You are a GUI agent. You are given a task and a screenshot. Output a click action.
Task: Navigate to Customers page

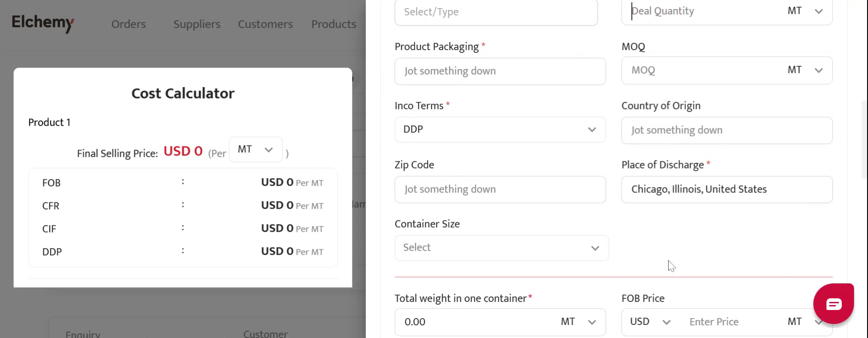pyautogui.click(x=265, y=24)
